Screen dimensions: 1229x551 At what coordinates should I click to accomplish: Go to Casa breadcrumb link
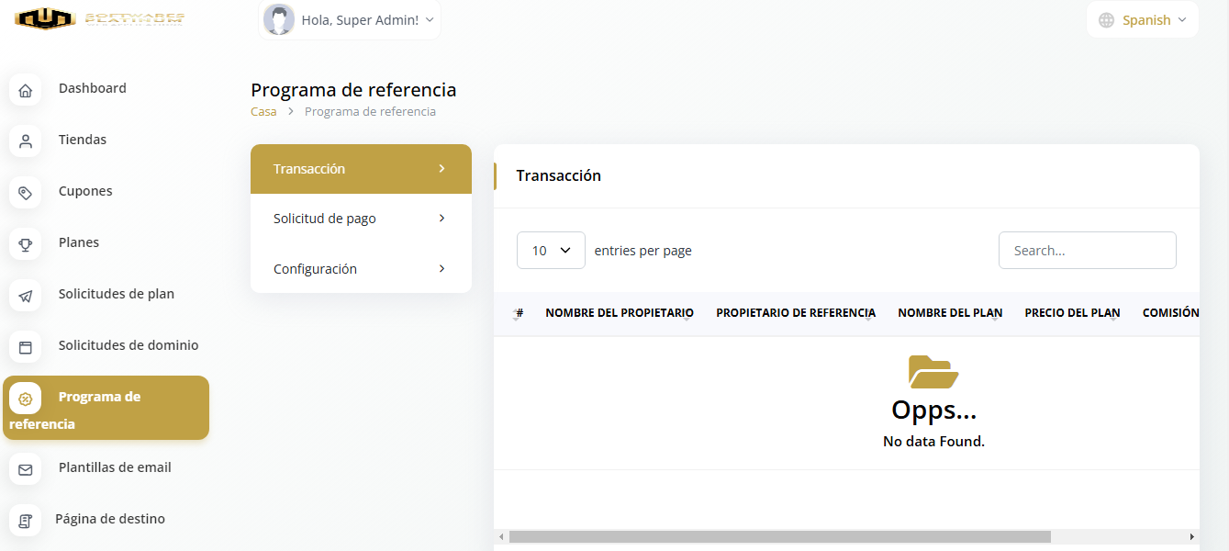pos(263,112)
